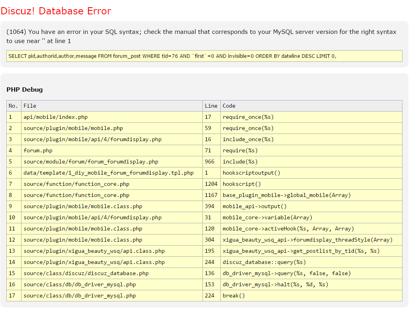Click the line number '394' cell
The image size is (414, 311).
tap(212, 207)
